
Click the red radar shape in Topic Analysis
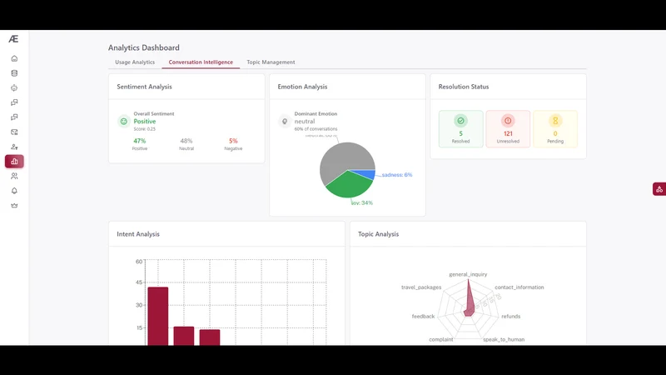click(x=470, y=304)
